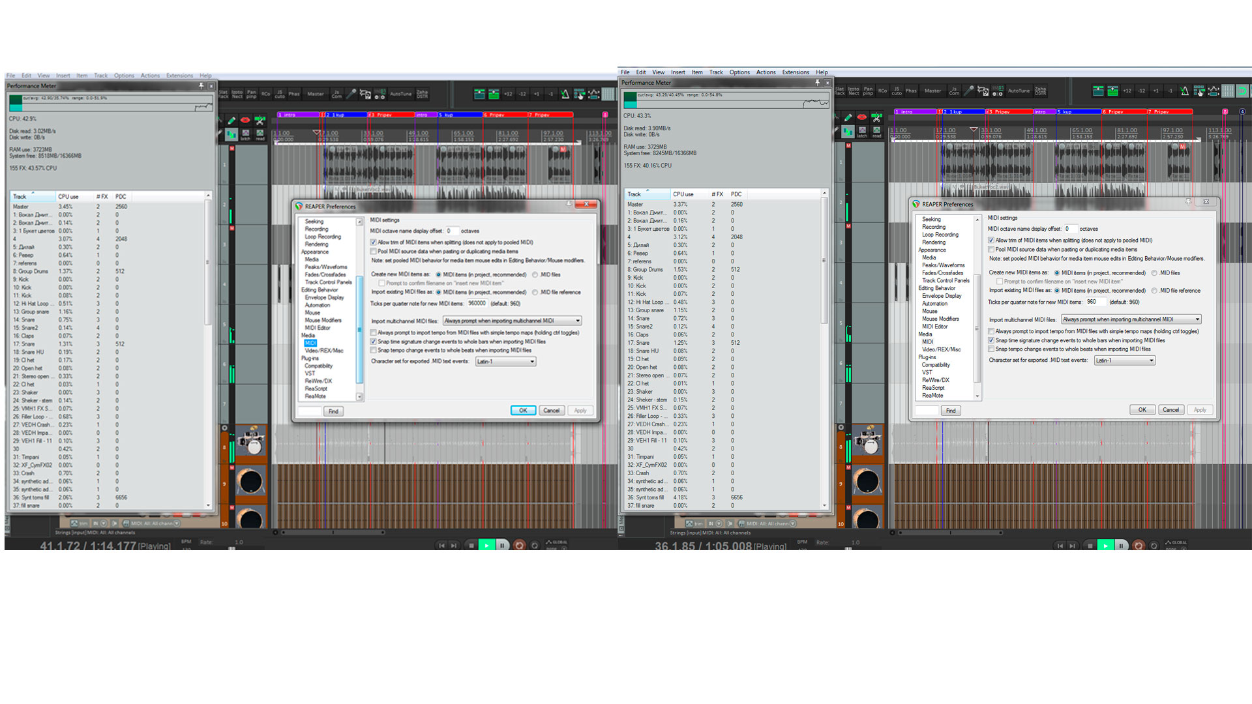Select the red lips icon in the right-hand window

pyautogui.click(x=861, y=117)
